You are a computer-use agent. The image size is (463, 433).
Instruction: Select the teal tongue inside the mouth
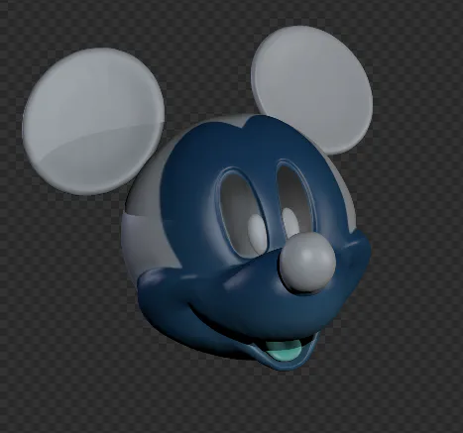coord(284,351)
